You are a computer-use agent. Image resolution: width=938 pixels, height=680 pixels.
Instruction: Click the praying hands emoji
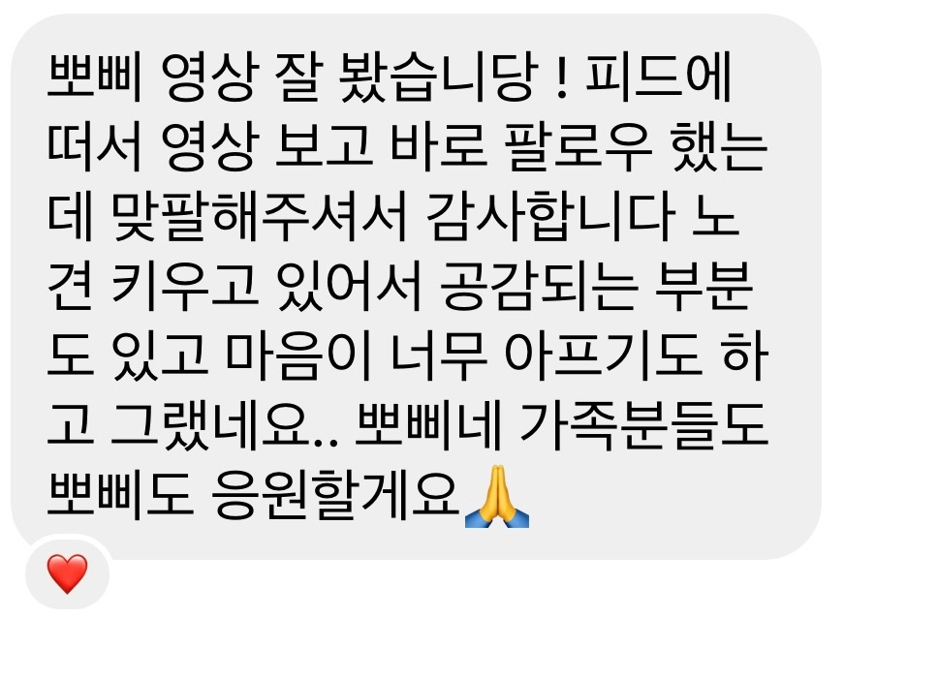click(x=497, y=496)
